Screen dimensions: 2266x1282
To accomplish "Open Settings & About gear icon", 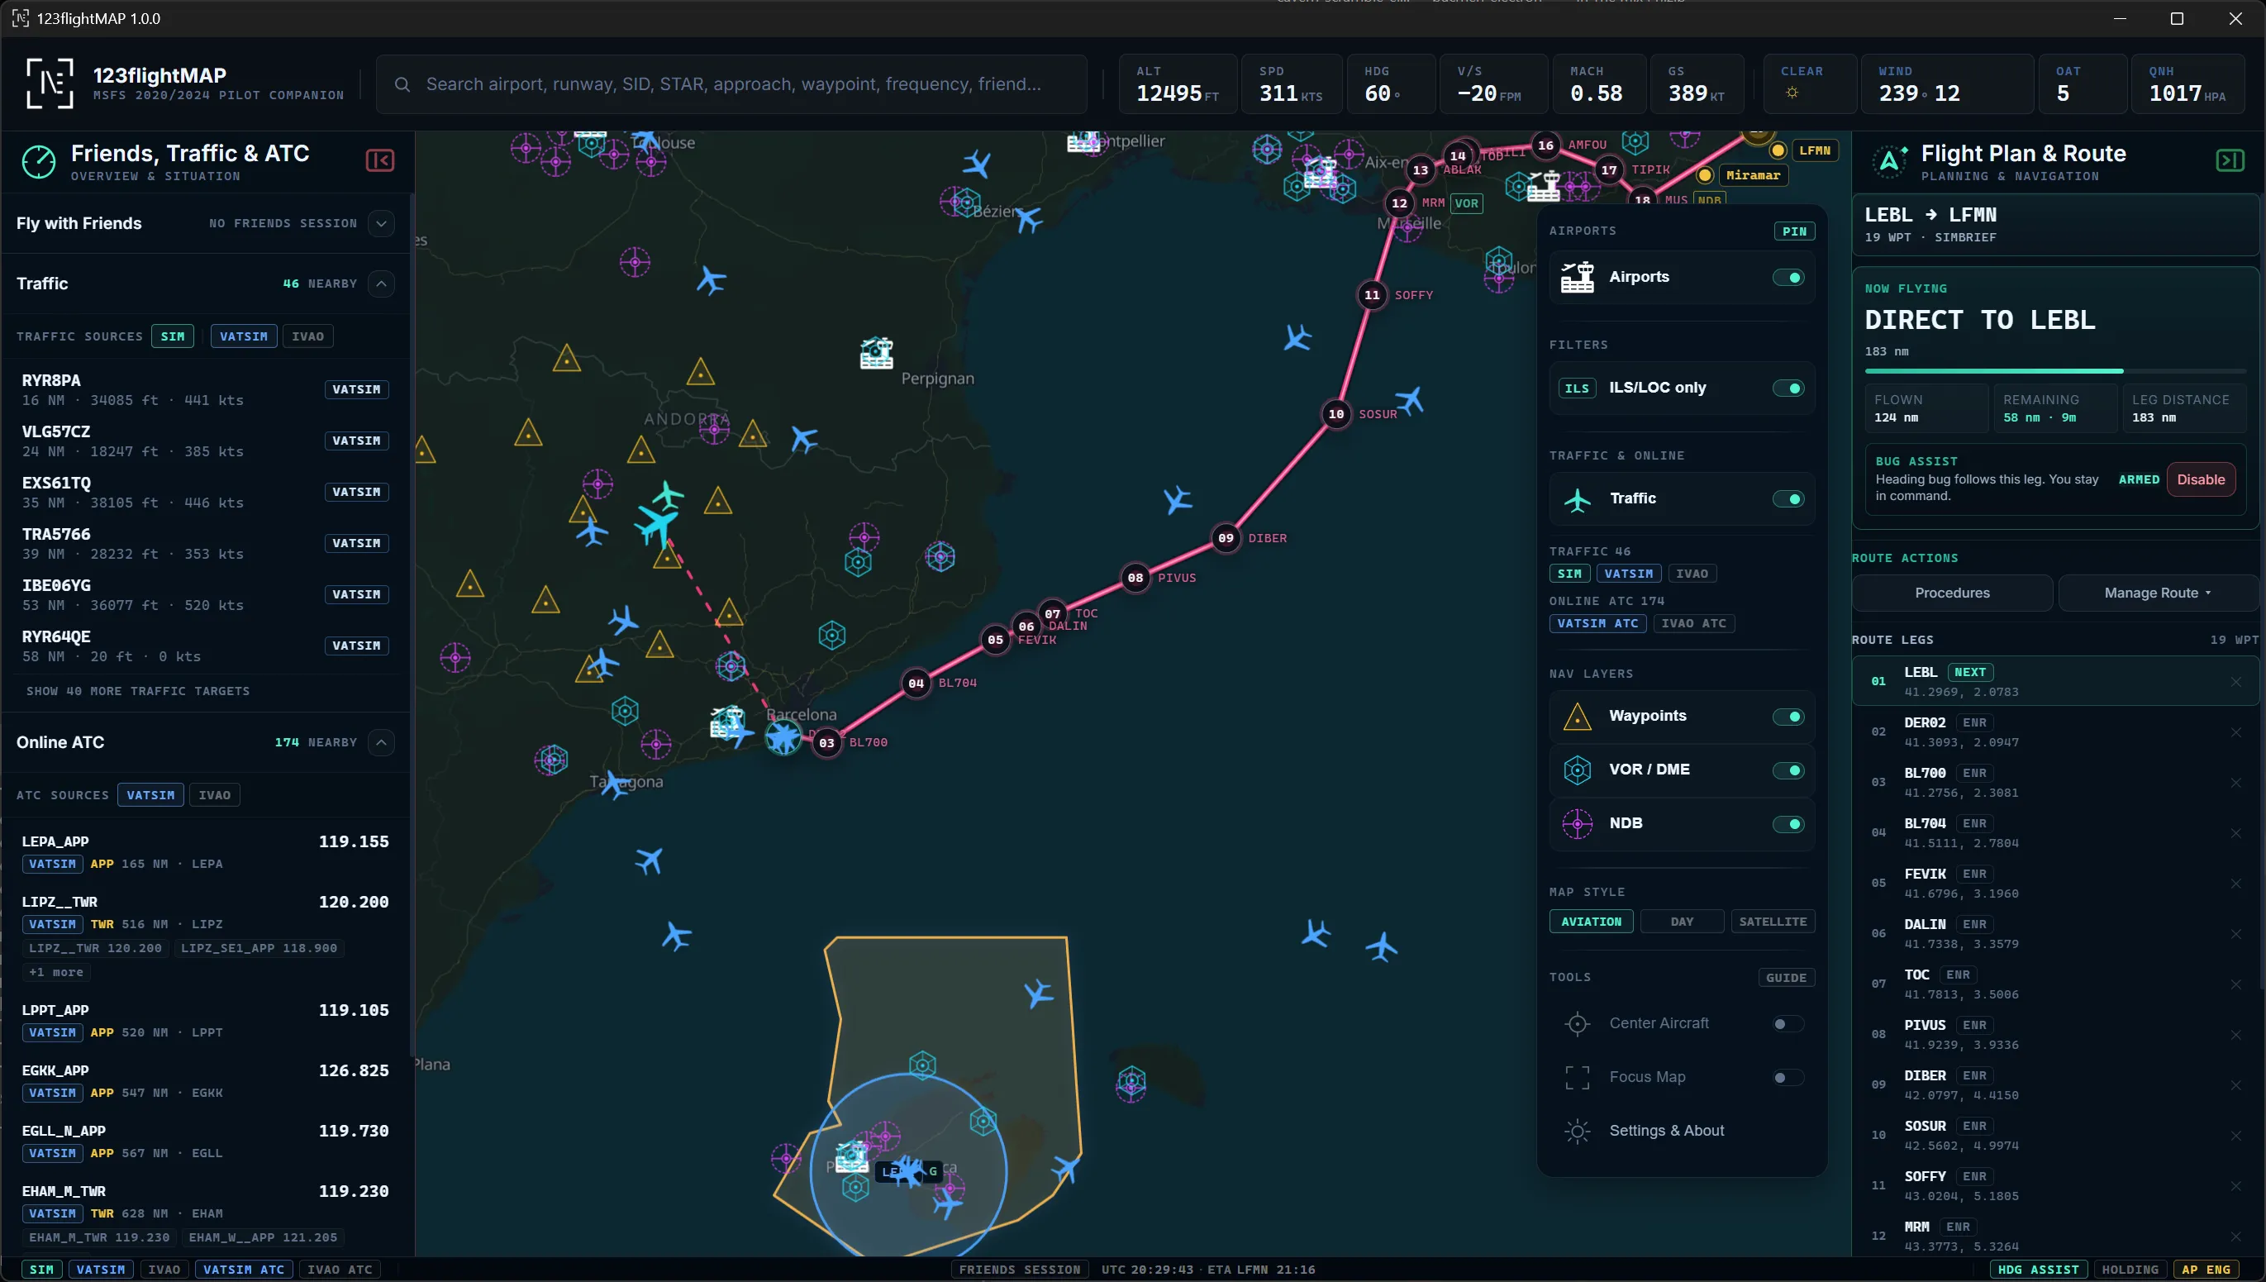I will [x=1577, y=1132].
